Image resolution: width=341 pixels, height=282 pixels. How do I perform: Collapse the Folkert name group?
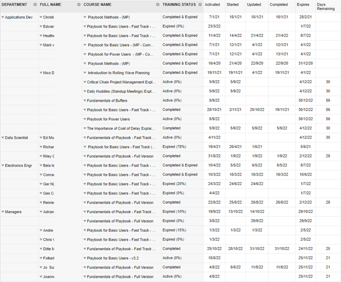point(41,258)
